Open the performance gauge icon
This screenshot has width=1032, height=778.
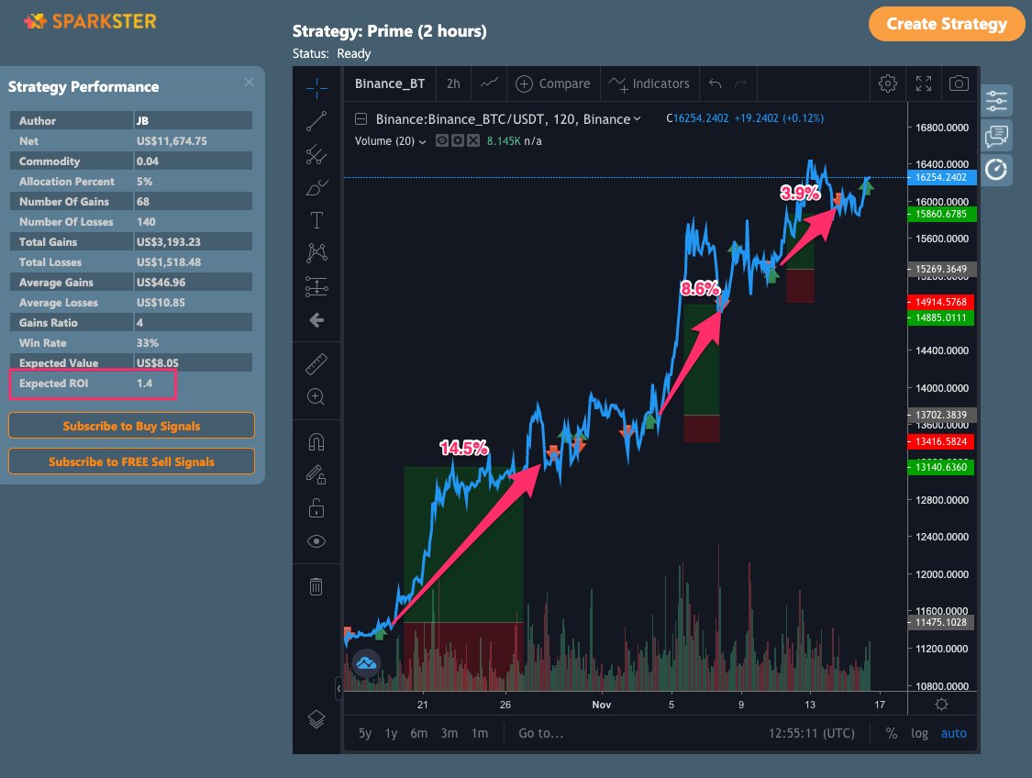pyautogui.click(x=996, y=170)
